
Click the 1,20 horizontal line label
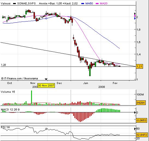4,65
